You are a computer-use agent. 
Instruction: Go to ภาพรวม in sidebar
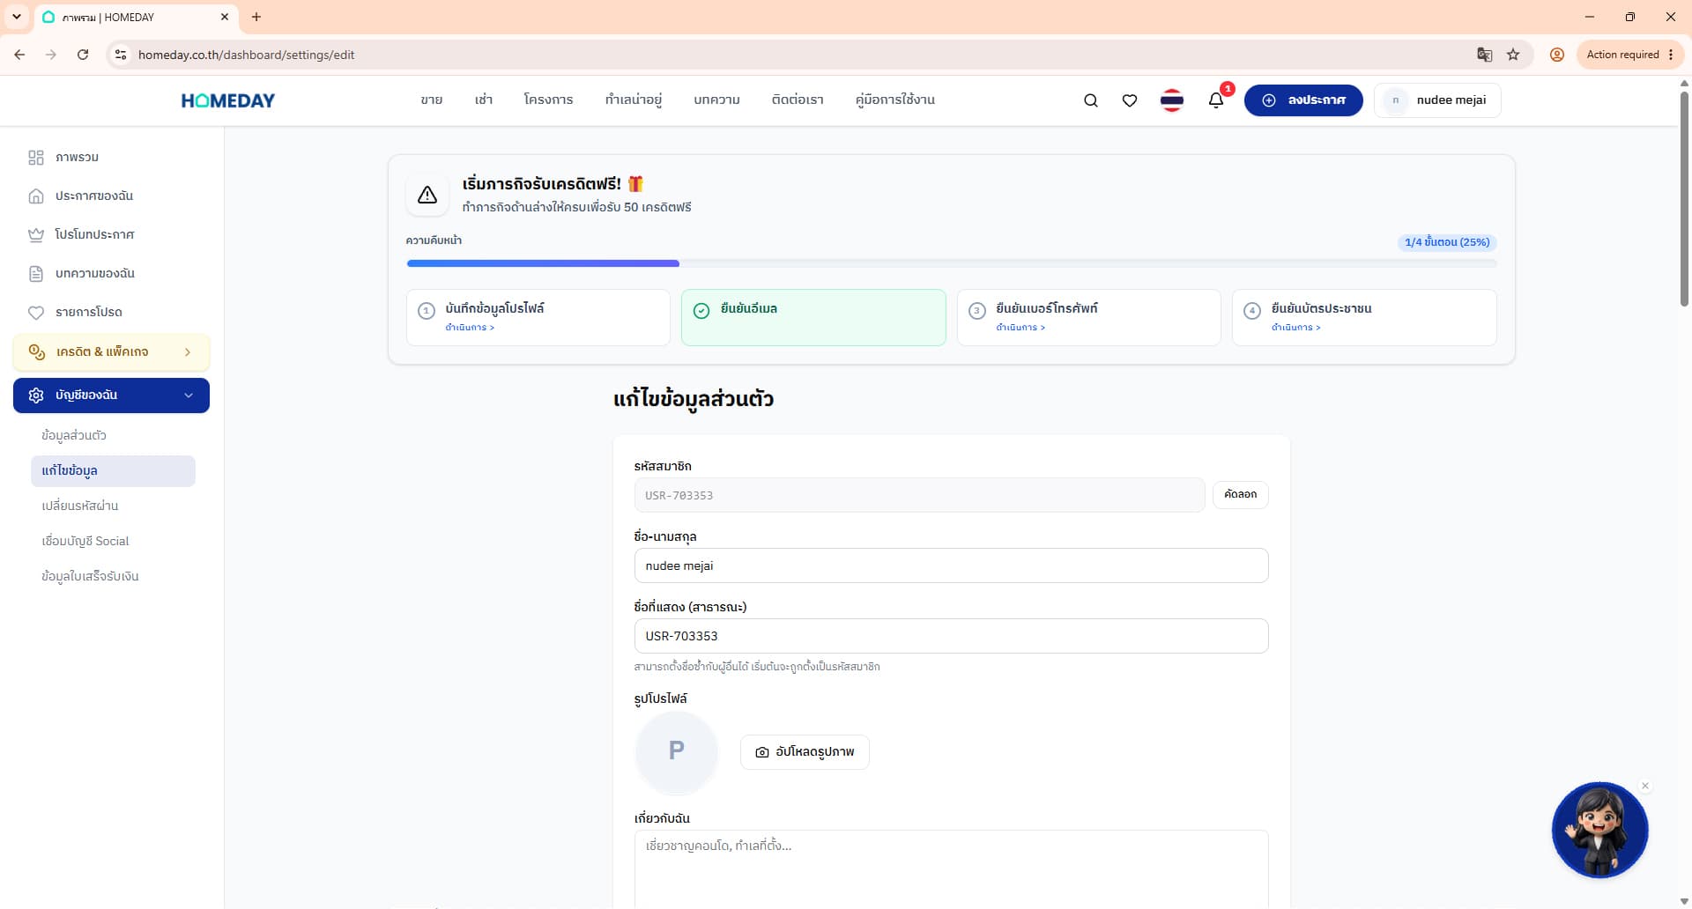pyautogui.click(x=112, y=157)
